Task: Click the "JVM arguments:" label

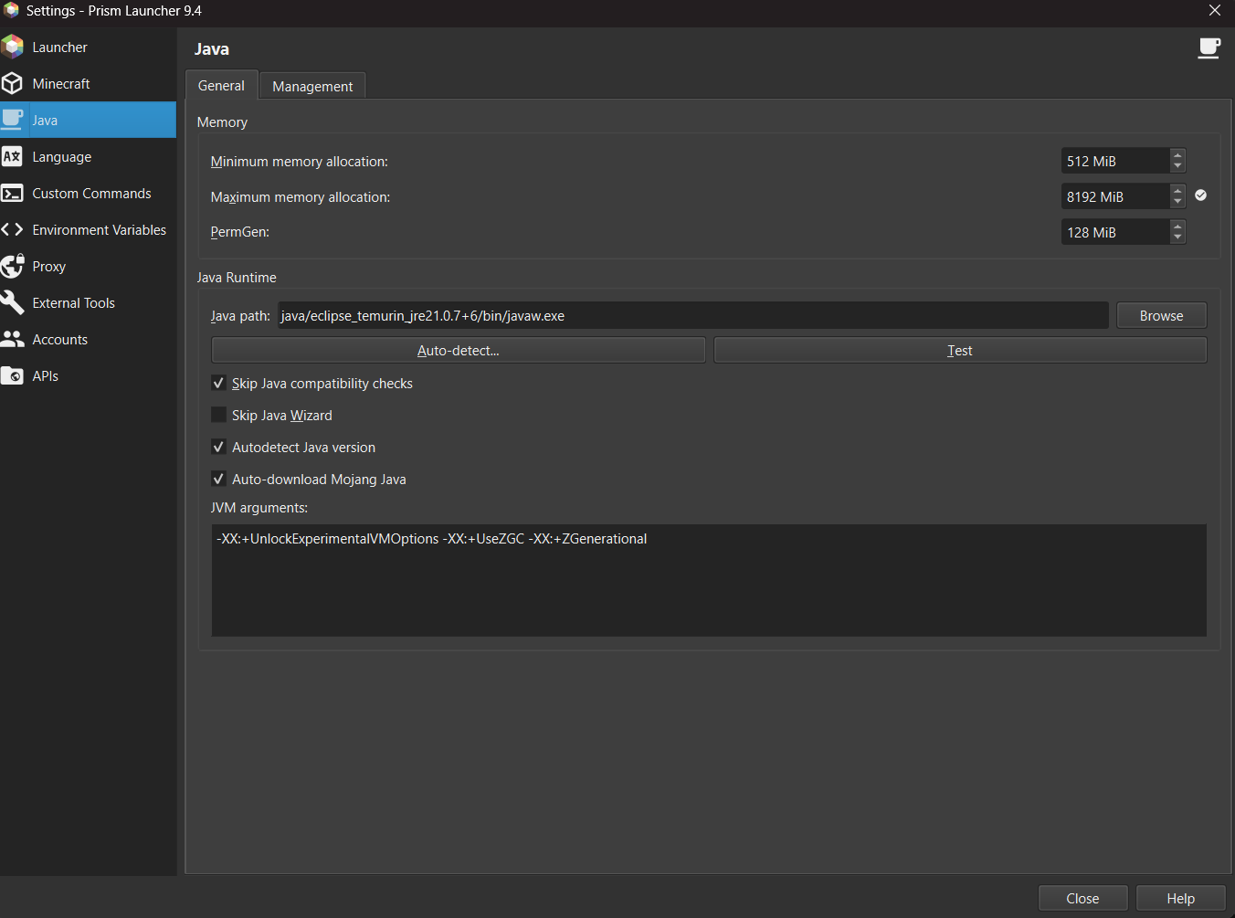Action: click(259, 508)
